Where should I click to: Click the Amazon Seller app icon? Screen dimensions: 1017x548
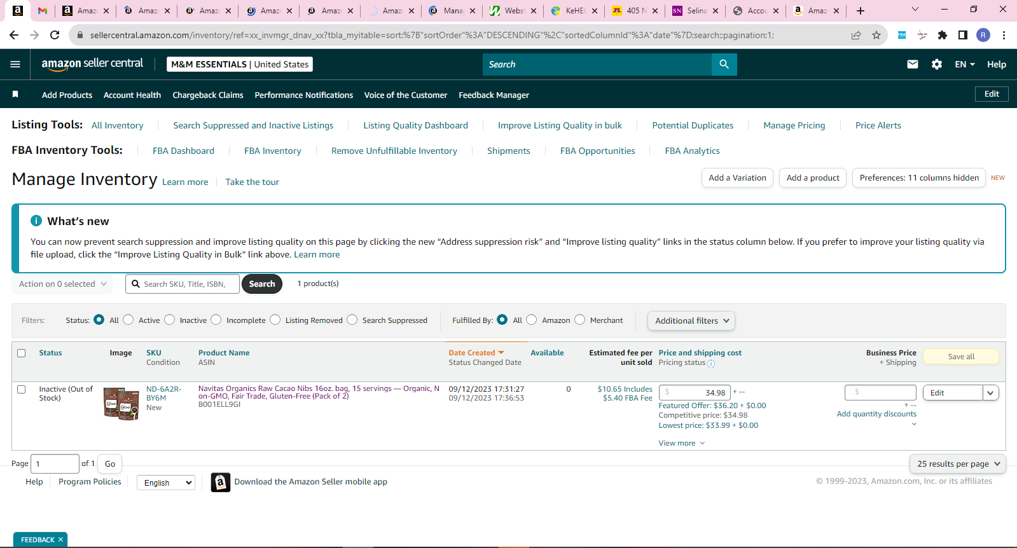pyautogui.click(x=220, y=482)
